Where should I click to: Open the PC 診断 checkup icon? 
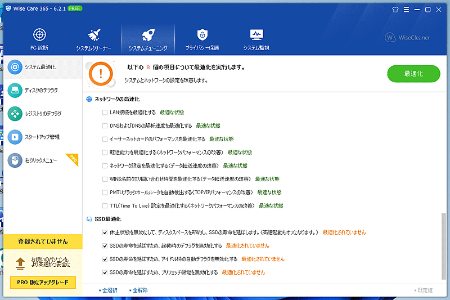pos(39,35)
